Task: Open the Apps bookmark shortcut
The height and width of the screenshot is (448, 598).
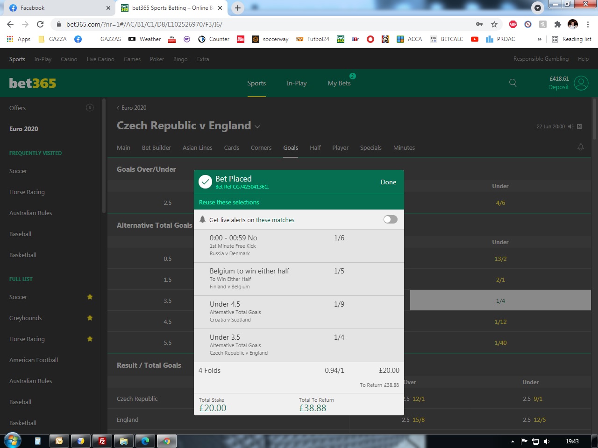Action: click(19, 39)
